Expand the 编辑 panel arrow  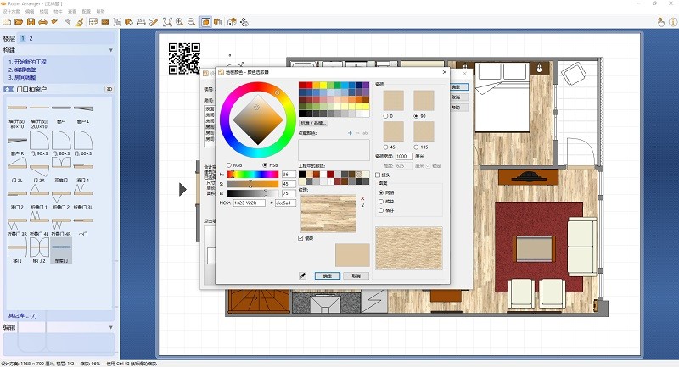click(111, 327)
